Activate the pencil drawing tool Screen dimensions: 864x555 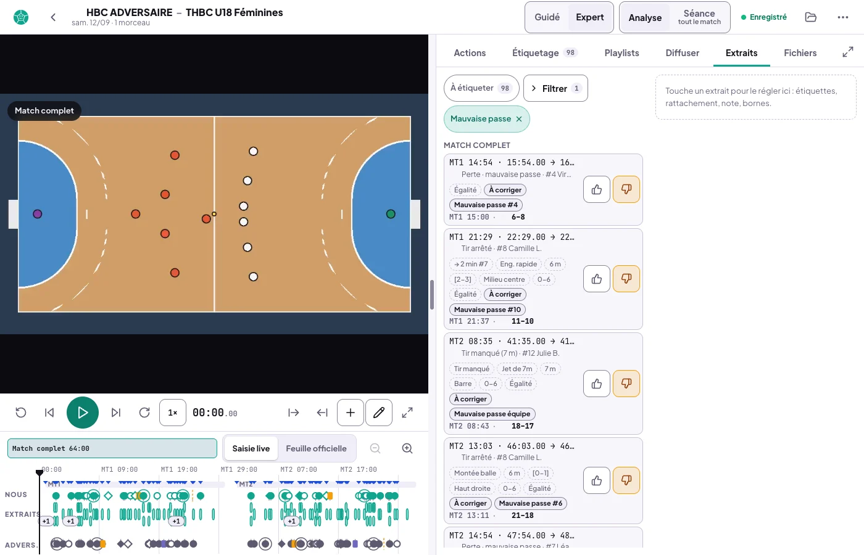[379, 413]
